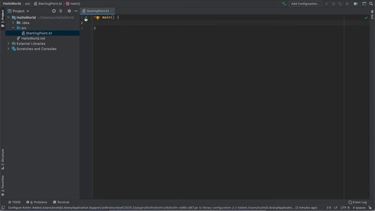375x211 pixels.
Task: Click the Configure Kotlin status bar message
Action: tap(163, 207)
